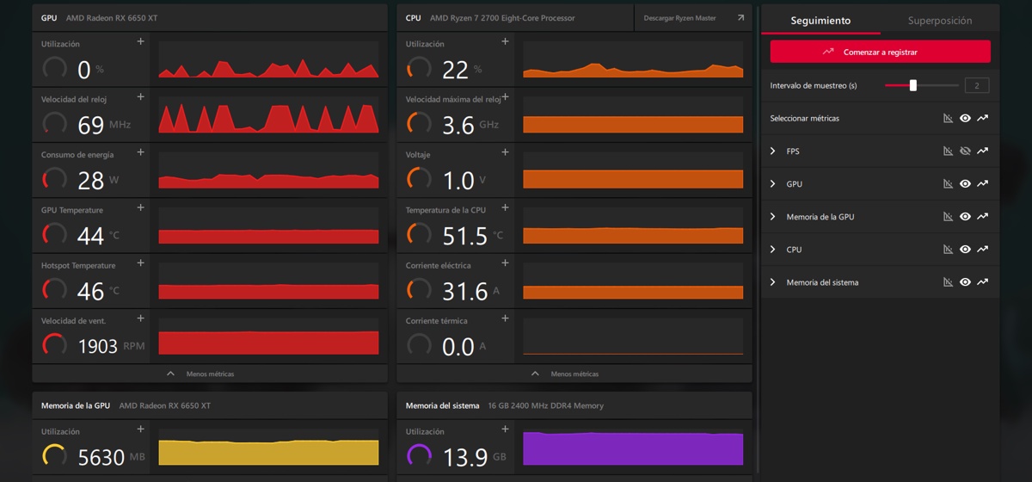Click trend line icon in Memoria del sistema row

coord(983,281)
